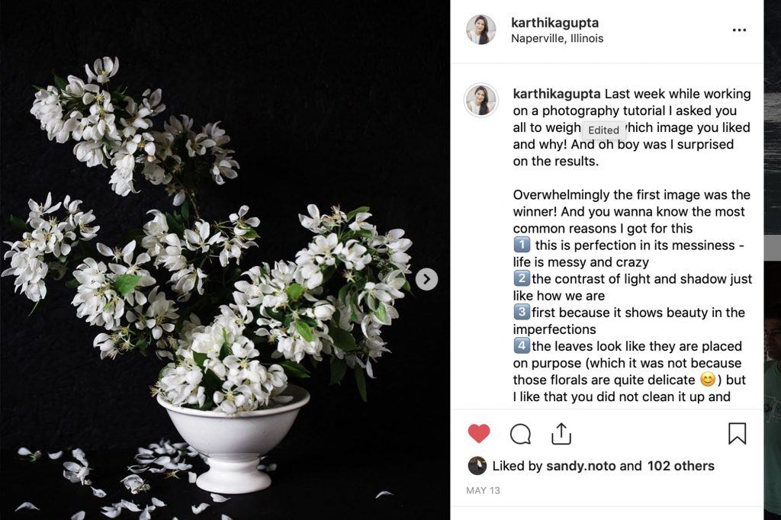This screenshot has height=520, width=781.
Task: Open the three-dots more options menu
Action: click(739, 30)
